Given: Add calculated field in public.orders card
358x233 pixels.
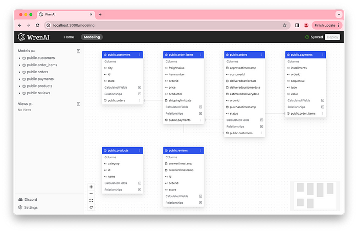Looking at the screenshot, I should pyautogui.click(x=262, y=120).
